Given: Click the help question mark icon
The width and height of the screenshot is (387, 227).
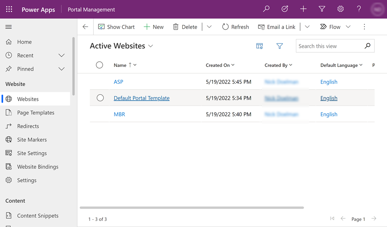Looking at the screenshot, I should coord(359,9).
